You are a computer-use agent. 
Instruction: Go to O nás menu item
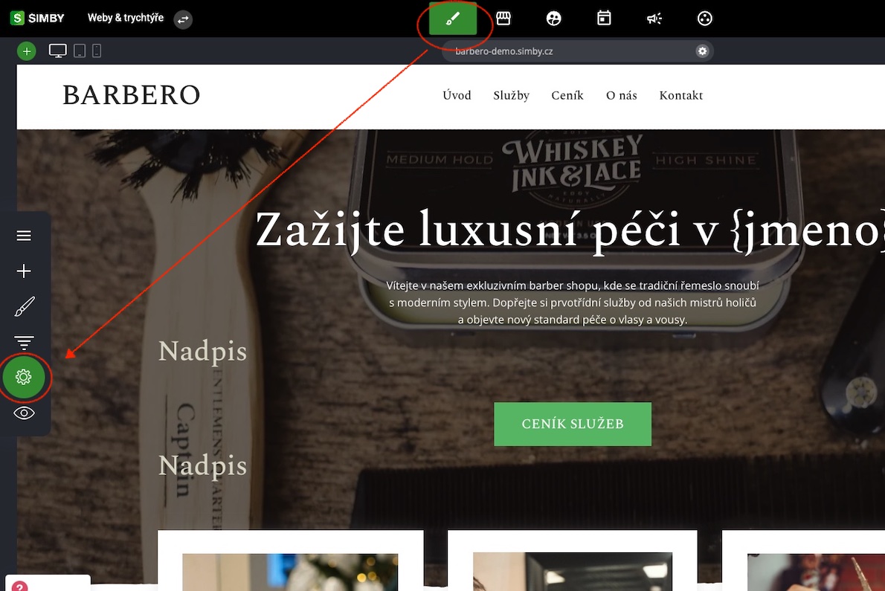pos(622,95)
